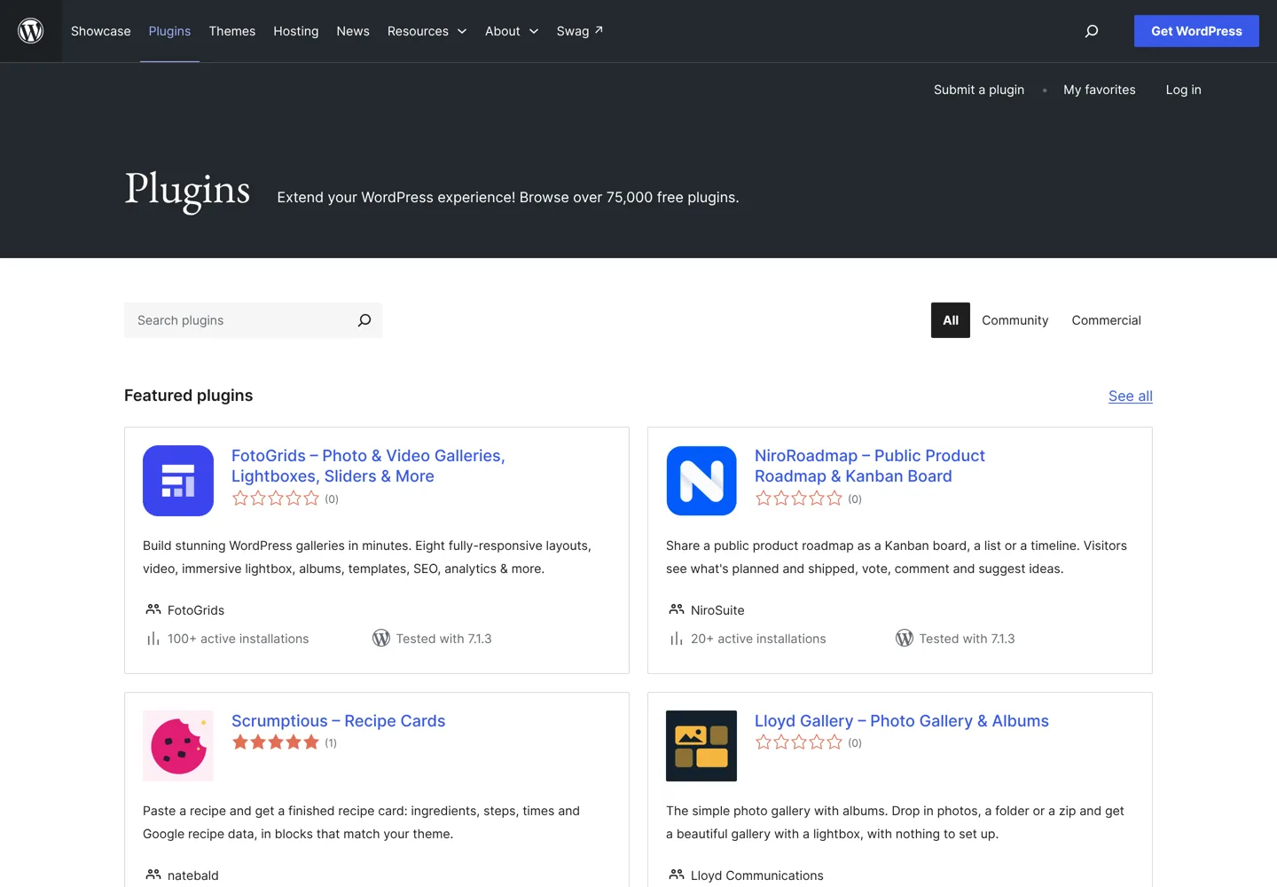Click the FotoGrids star rating

click(x=276, y=498)
